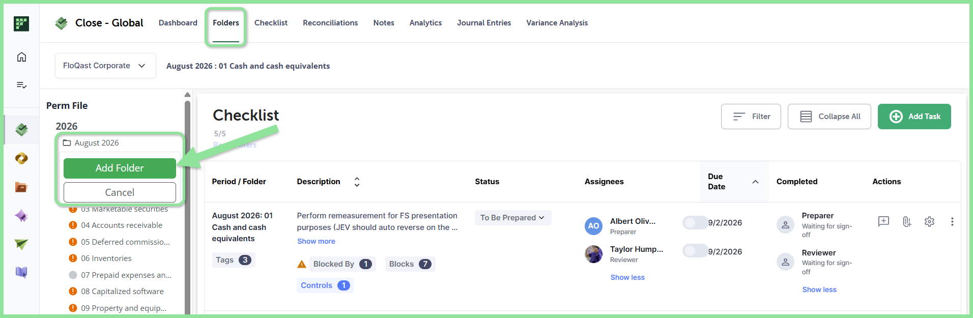Click the folder tree scrollbar up arrow
Viewport: 973px width, 318px height.
[x=187, y=95]
